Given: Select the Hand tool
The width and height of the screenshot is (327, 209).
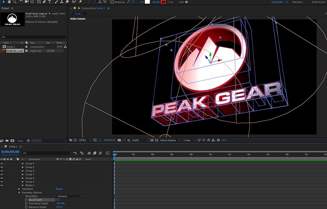Looking at the screenshot, I should (x=9, y=2).
